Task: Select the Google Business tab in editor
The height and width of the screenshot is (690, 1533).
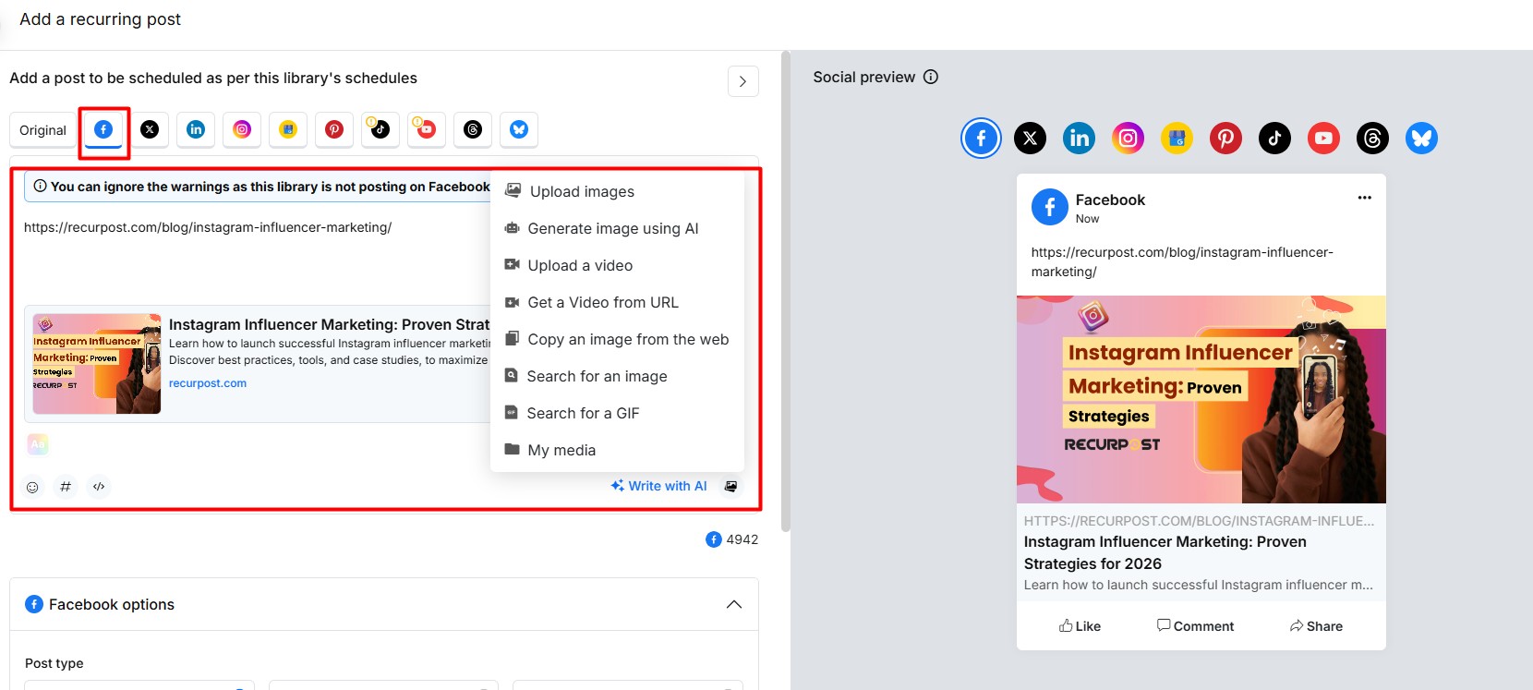Action: 288,130
